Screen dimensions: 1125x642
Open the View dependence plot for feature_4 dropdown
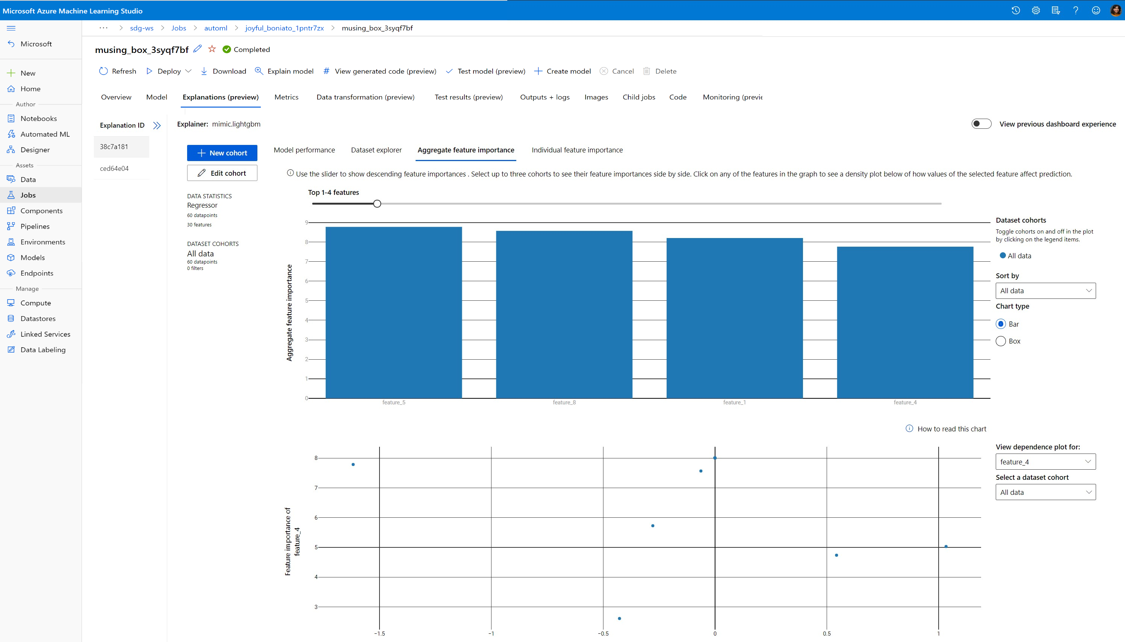click(1045, 462)
